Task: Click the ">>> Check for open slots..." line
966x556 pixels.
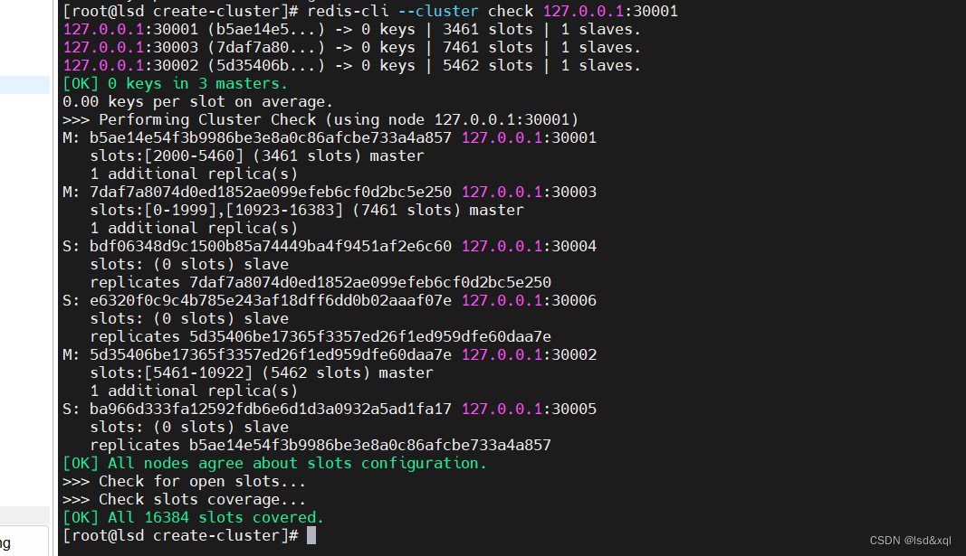Action: tap(184, 481)
